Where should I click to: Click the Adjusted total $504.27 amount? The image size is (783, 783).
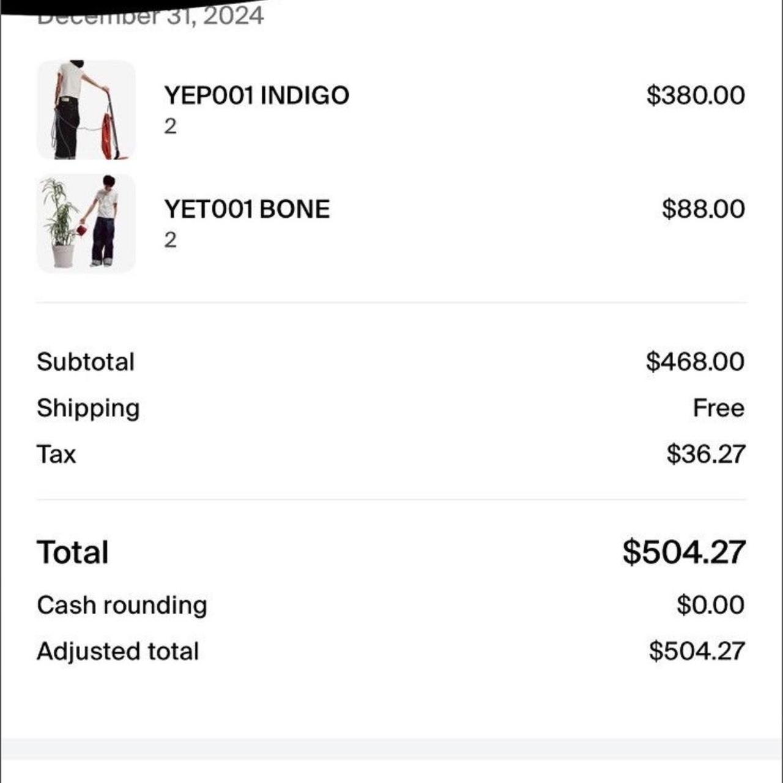pyautogui.click(x=697, y=650)
